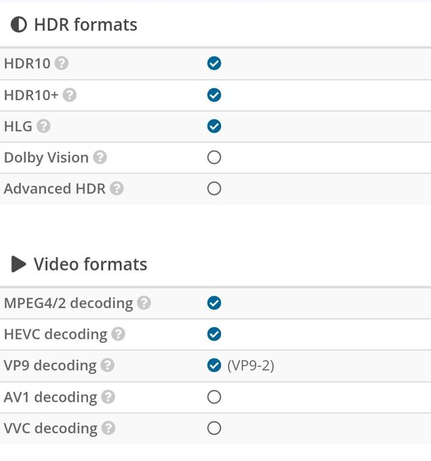Viewport: 431px width, 461px height.
Task: Click the HEVC decoding question mark icon
Action: (118, 334)
